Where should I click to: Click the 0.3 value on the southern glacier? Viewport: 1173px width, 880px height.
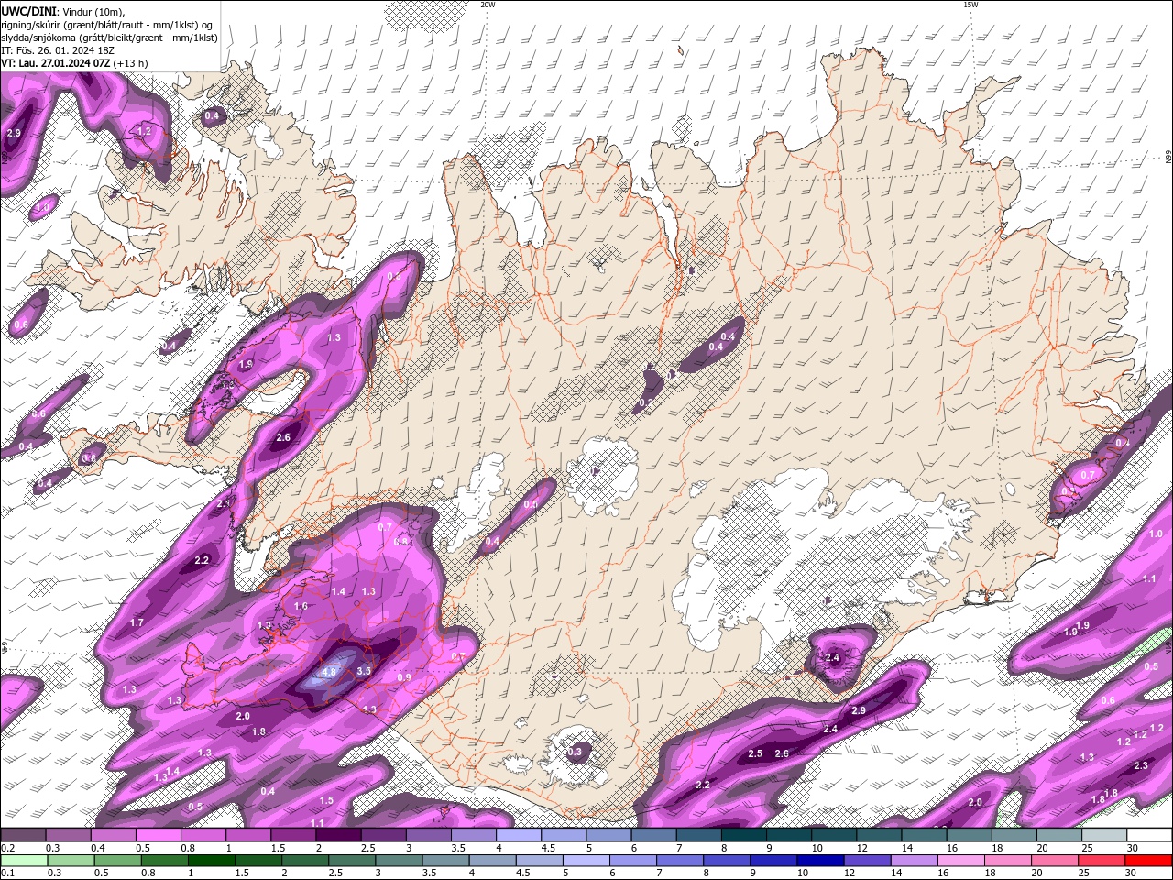[x=575, y=752]
